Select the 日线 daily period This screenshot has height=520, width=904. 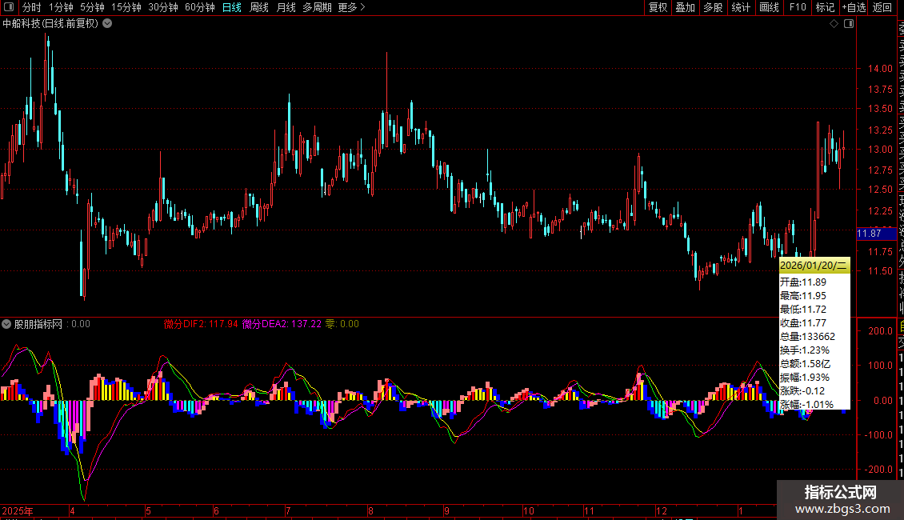click(232, 7)
